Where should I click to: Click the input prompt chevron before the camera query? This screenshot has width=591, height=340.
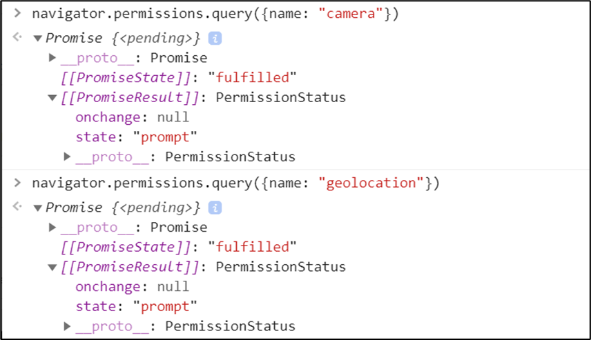(18, 14)
